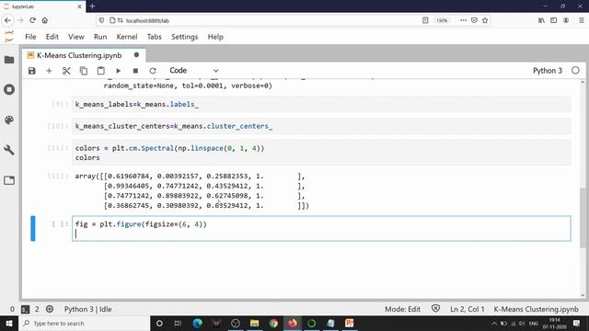Click the blue collapser bar of active cell
The height and width of the screenshot is (331, 589).
point(33,229)
